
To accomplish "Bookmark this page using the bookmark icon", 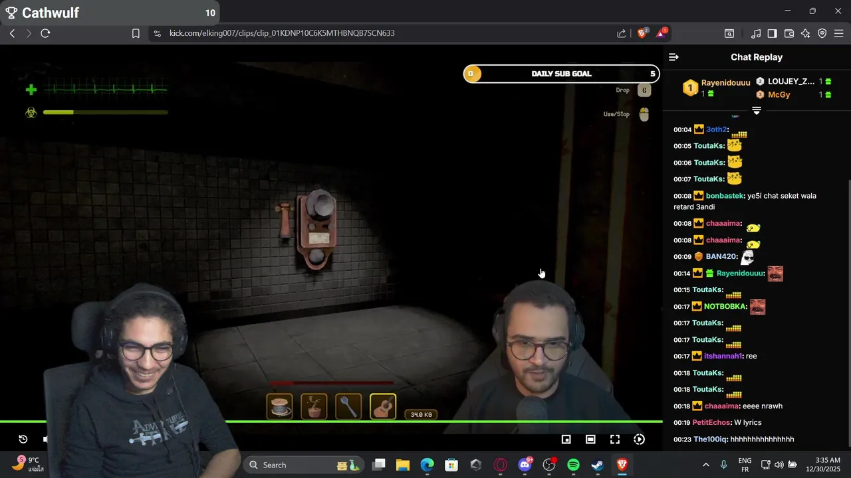I will point(136,33).
